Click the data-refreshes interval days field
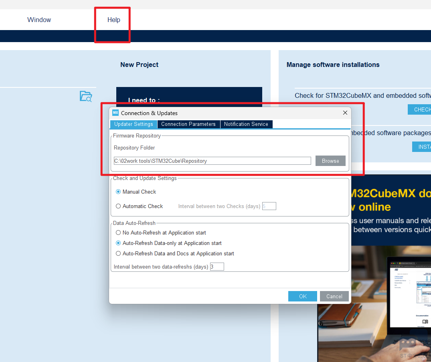The image size is (431, 362). [x=217, y=267]
